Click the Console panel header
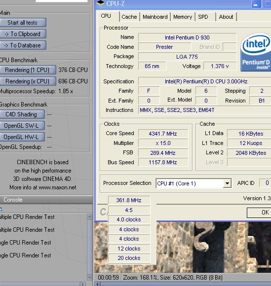 coord(46,200)
